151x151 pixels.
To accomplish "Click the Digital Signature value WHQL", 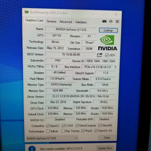I will tap(104, 102).
